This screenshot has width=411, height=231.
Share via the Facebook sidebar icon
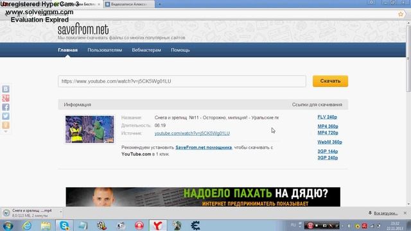click(6, 107)
